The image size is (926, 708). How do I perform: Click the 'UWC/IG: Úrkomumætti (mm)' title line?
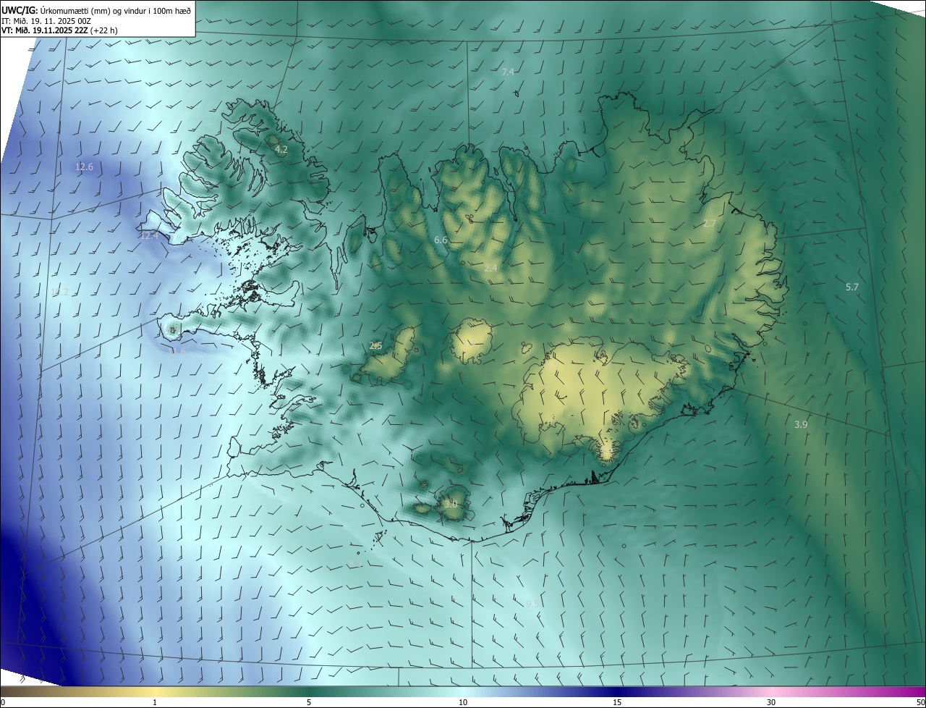tap(96, 10)
